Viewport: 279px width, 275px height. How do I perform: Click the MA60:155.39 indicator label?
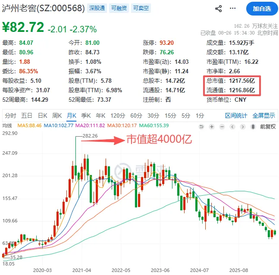154,125
